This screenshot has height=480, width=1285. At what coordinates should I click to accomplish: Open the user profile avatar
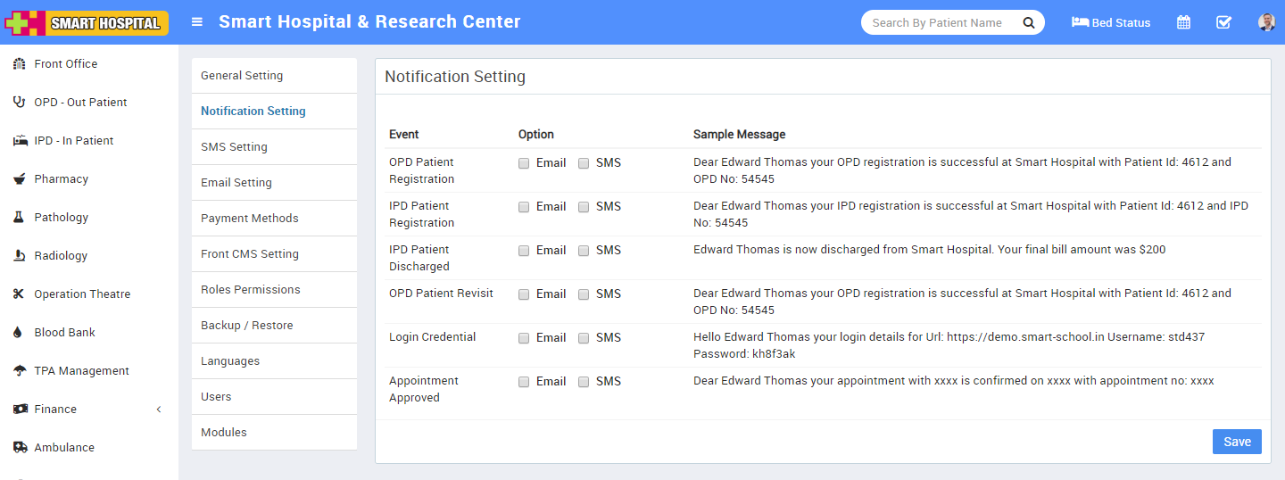click(x=1266, y=22)
